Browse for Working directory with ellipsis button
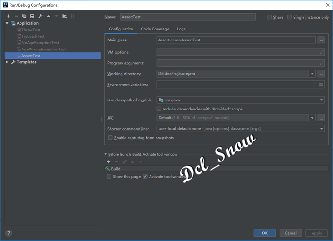The image size is (333, 241). (321, 74)
